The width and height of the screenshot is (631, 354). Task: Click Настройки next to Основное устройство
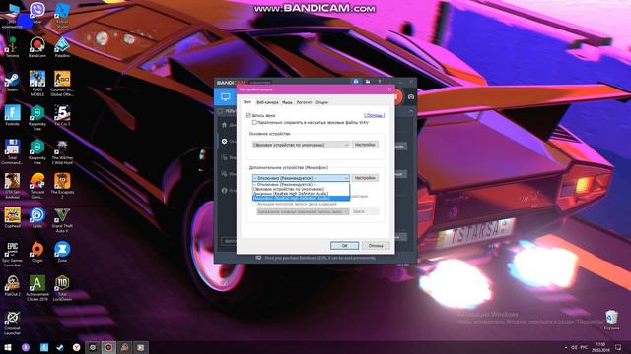click(x=365, y=145)
